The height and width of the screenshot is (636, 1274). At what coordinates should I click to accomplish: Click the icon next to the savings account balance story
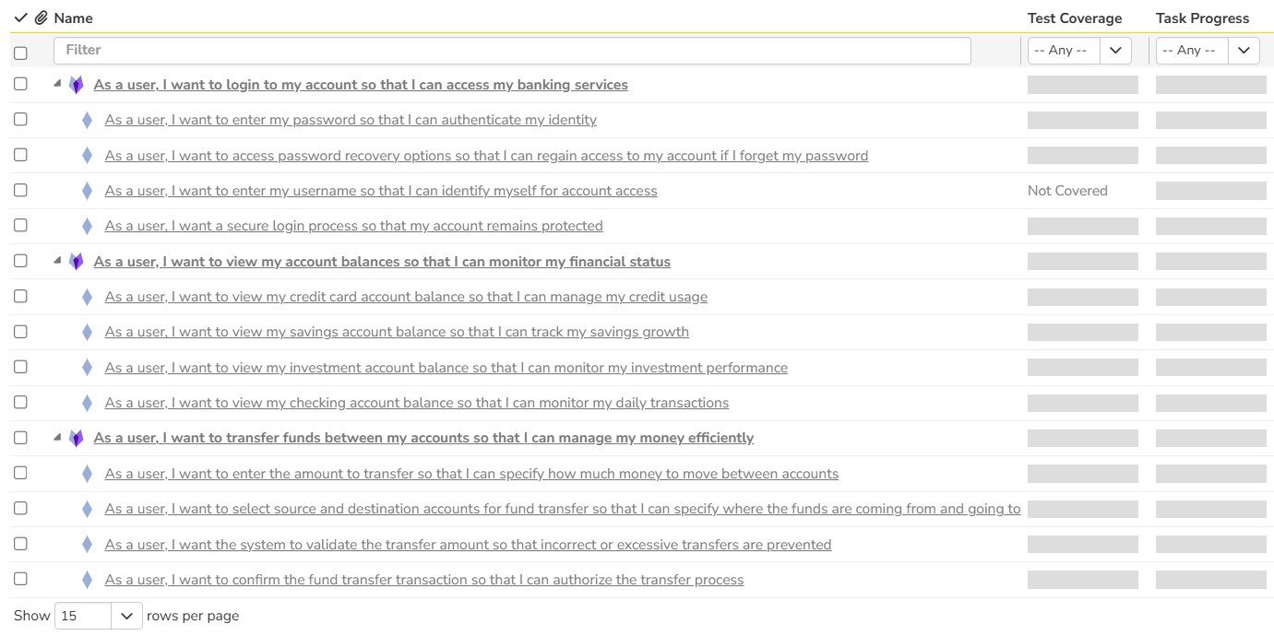[x=88, y=332]
